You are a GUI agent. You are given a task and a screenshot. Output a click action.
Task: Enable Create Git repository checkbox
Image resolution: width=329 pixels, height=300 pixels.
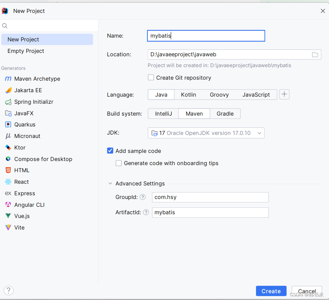pos(151,78)
